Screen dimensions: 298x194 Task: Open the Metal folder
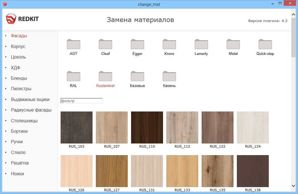pyautogui.click(x=233, y=47)
